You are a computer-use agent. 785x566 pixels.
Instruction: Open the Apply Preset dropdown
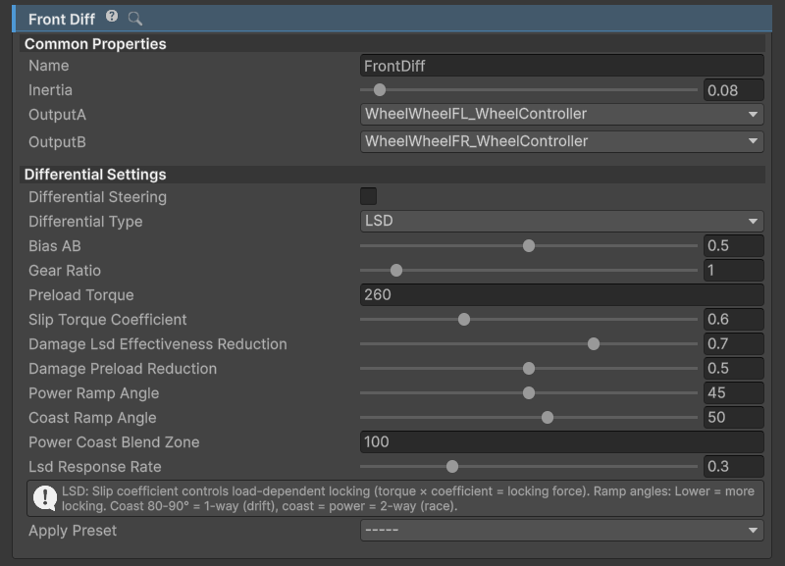[x=561, y=530]
